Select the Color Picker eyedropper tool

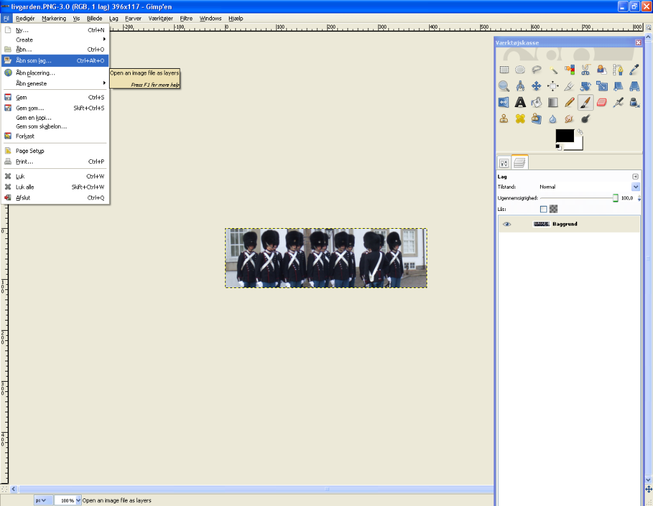pyautogui.click(x=634, y=70)
